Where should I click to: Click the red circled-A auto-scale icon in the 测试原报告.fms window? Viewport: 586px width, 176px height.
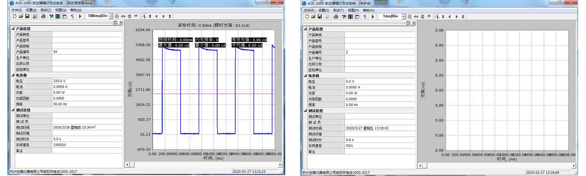pos(117,16)
